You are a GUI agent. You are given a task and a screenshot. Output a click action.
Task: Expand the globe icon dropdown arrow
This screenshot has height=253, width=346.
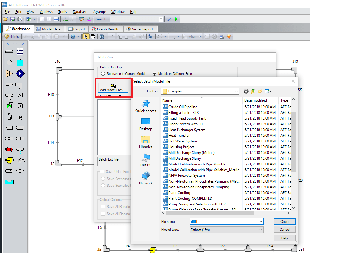[x=78, y=36]
